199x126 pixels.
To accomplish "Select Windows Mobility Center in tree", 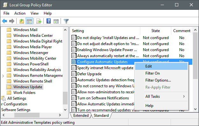I will coord(35,58).
